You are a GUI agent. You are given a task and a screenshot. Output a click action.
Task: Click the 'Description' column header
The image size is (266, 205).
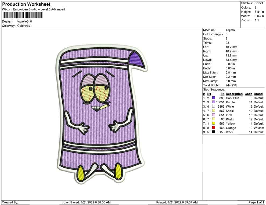[x=234, y=94]
